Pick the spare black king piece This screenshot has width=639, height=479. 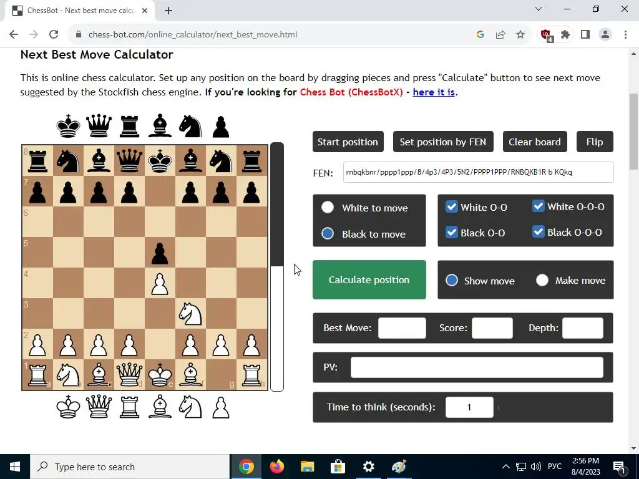pos(68,126)
